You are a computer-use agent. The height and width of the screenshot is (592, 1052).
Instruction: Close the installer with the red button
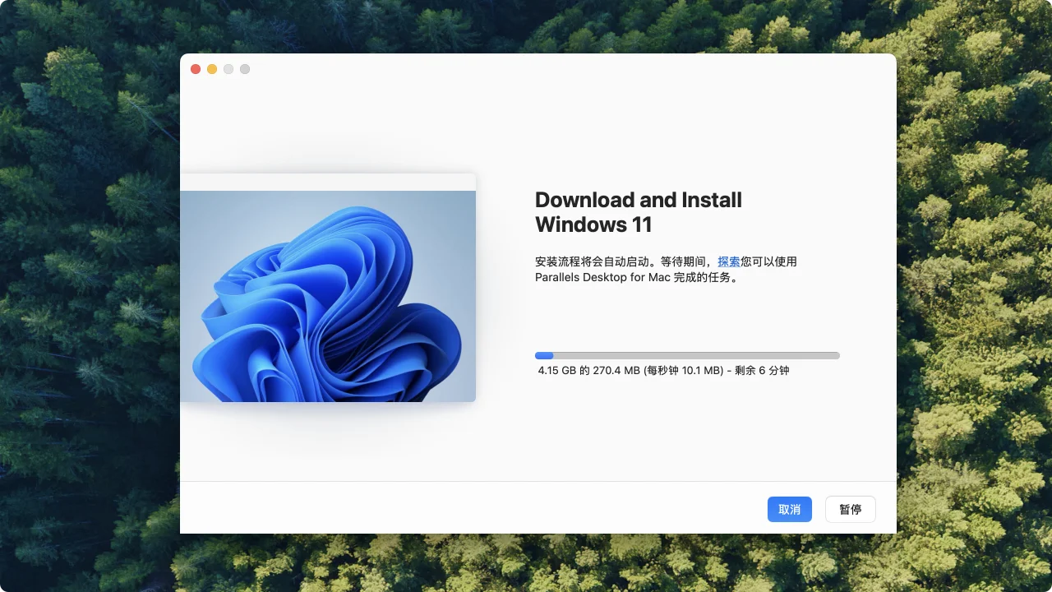[196, 69]
